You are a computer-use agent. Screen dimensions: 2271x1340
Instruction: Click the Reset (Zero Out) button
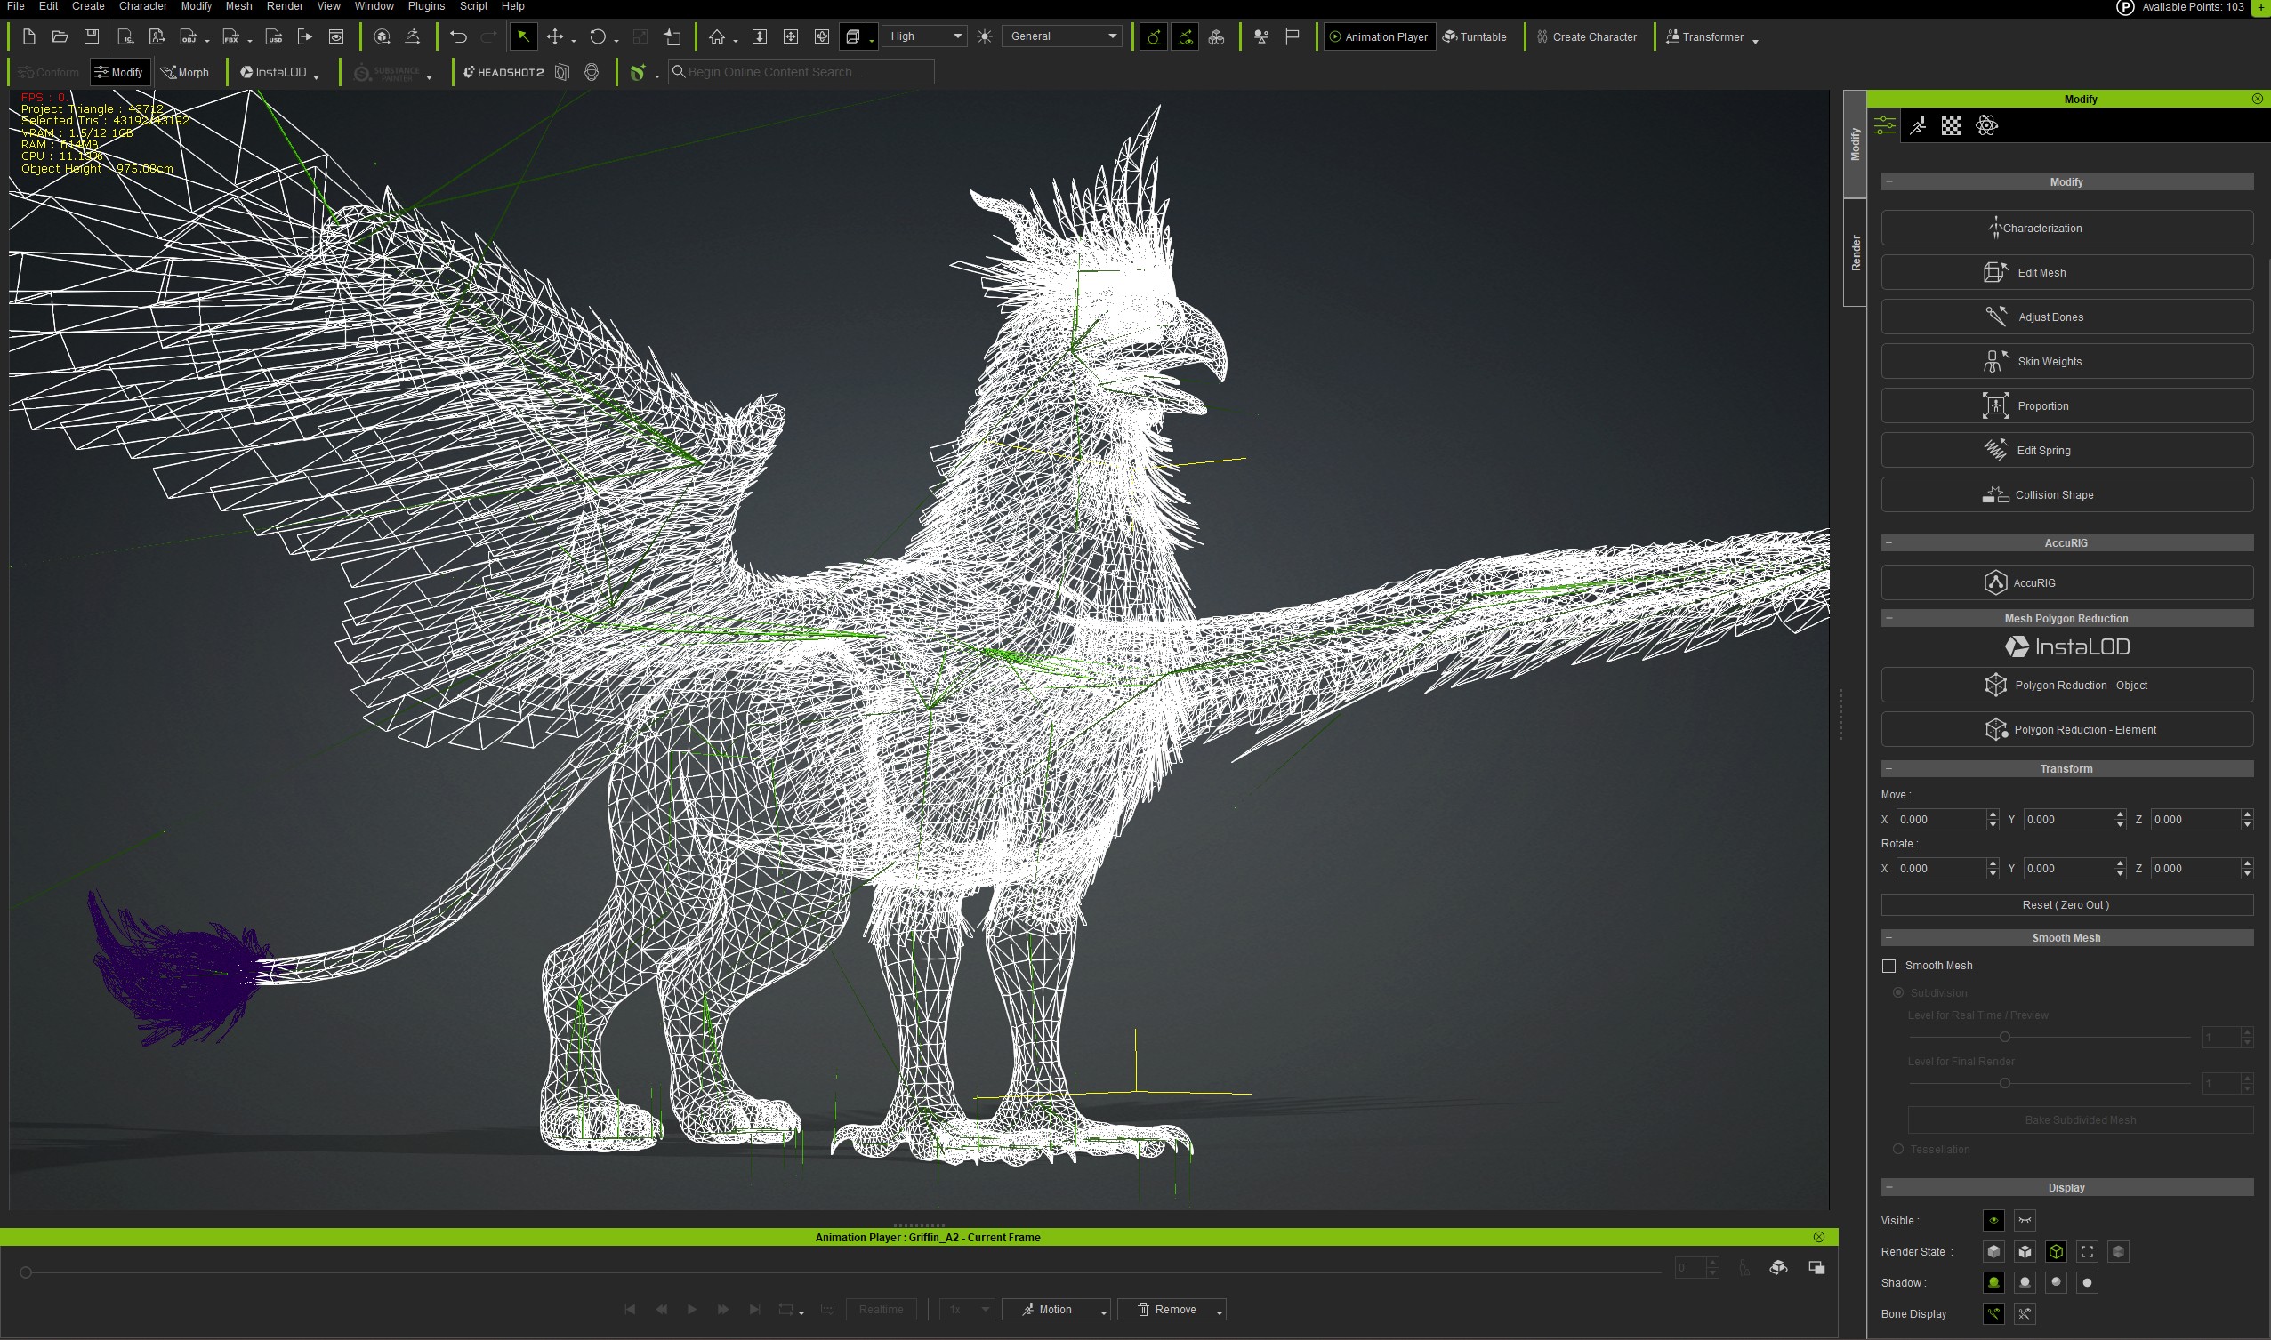point(2066,905)
